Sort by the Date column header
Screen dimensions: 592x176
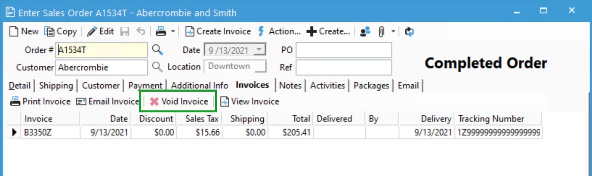105,119
